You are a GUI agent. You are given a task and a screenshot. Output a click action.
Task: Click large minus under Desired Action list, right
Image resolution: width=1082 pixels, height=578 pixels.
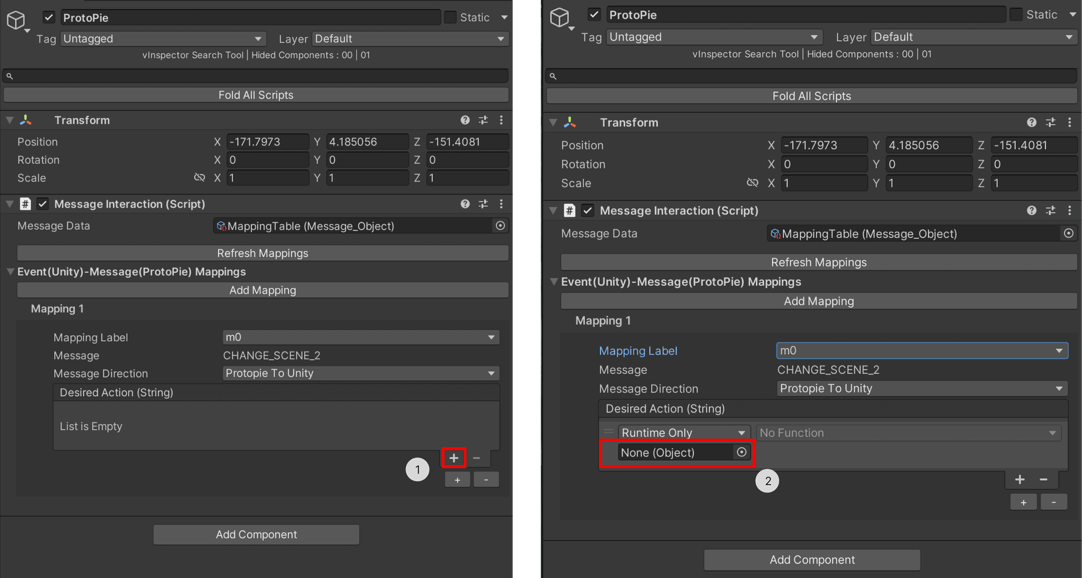[x=1044, y=480]
